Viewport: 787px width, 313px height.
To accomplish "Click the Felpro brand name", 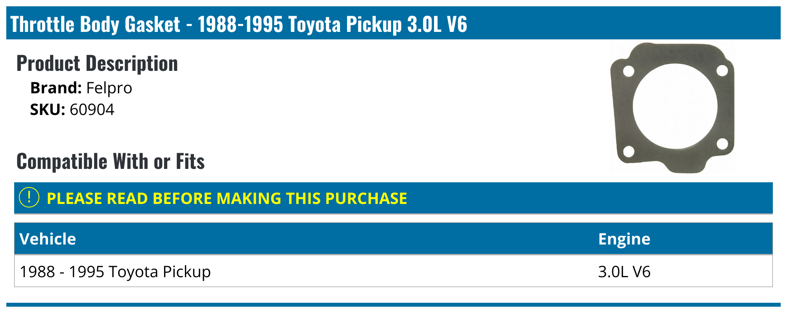I will (109, 88).
